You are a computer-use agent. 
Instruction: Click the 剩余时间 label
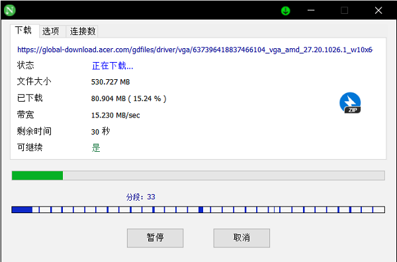click(x=34, y=131)
